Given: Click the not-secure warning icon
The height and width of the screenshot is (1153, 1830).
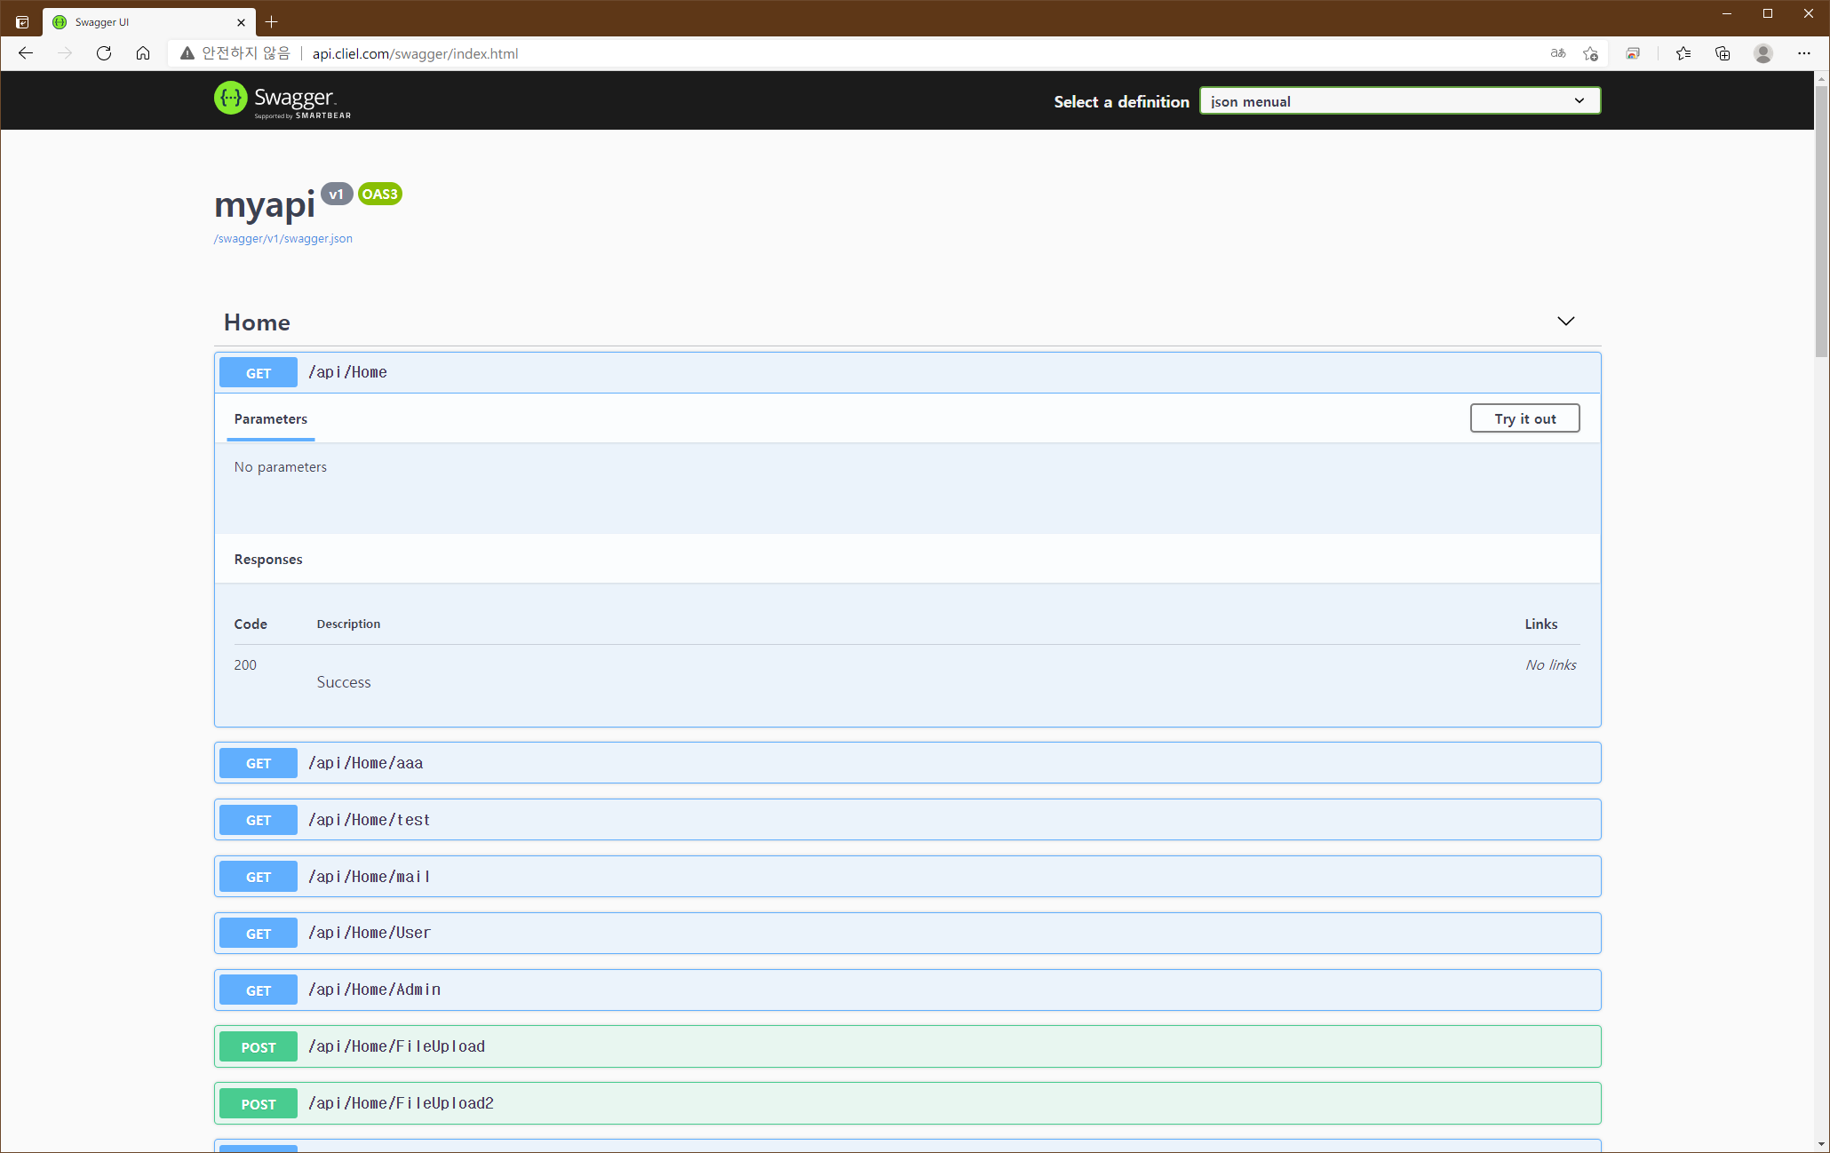Looking at the screenshot, I should click(187, 53).
